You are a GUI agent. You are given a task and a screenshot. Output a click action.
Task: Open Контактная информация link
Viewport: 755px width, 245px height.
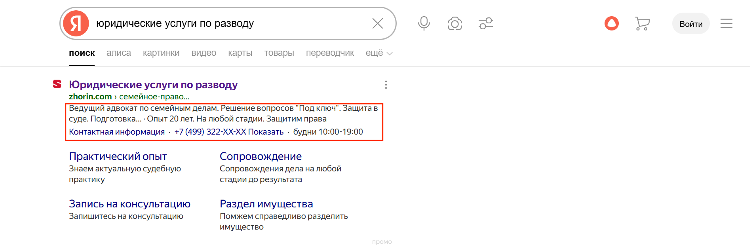click(117, 132)
